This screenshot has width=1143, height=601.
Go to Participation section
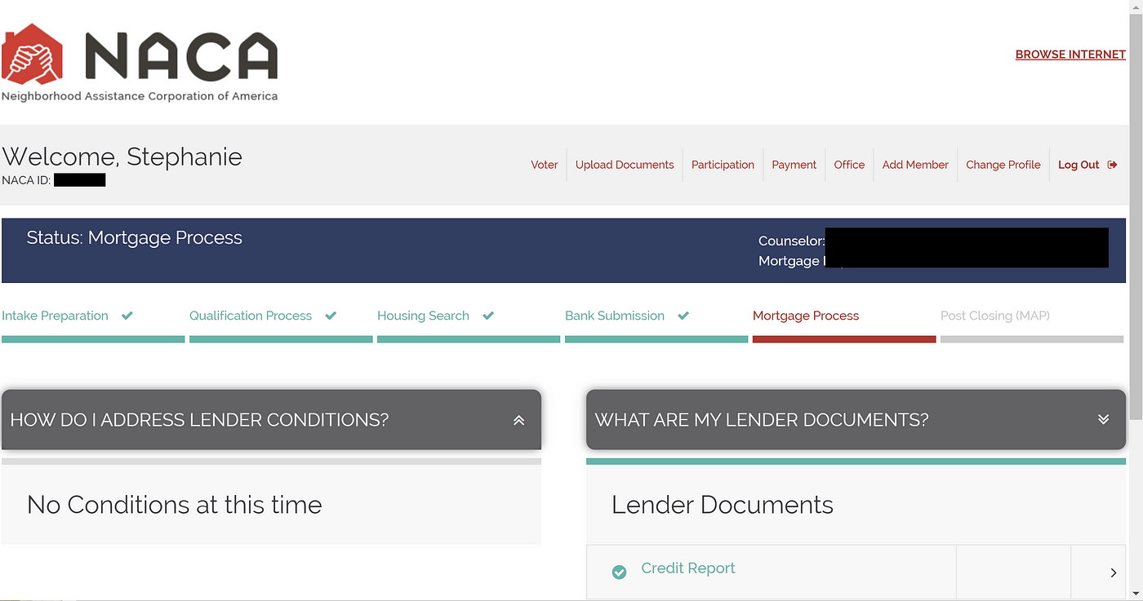click(x=723, y=165)
